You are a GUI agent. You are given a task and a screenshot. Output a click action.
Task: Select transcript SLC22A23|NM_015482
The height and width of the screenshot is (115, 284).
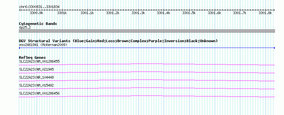pyautogui.click(x=36, y=85)
